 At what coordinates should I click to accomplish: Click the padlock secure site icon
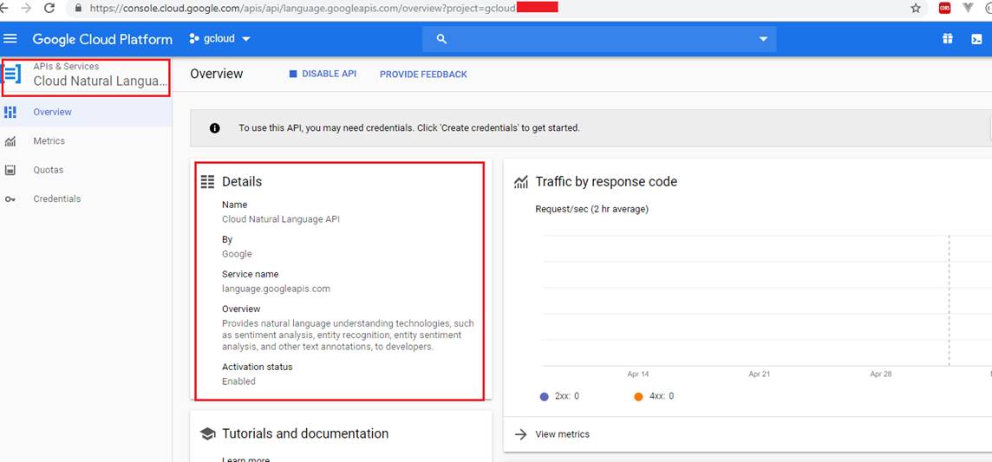pos(78,8)
